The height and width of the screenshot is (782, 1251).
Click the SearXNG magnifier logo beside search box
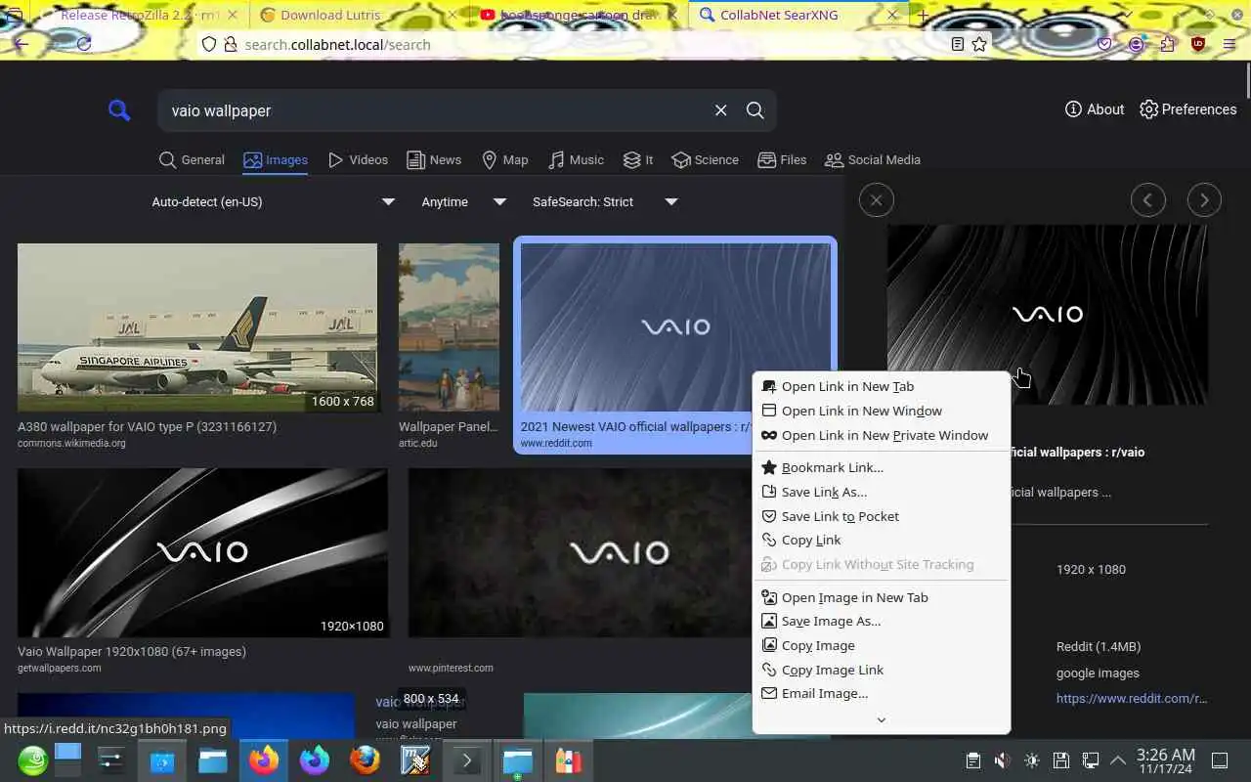pyautogui.click(x=119, y=110)
